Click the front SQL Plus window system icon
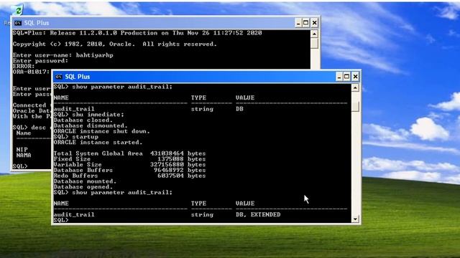Image resolution: width=460 pixels, height=258 pixels. point(59,77)
